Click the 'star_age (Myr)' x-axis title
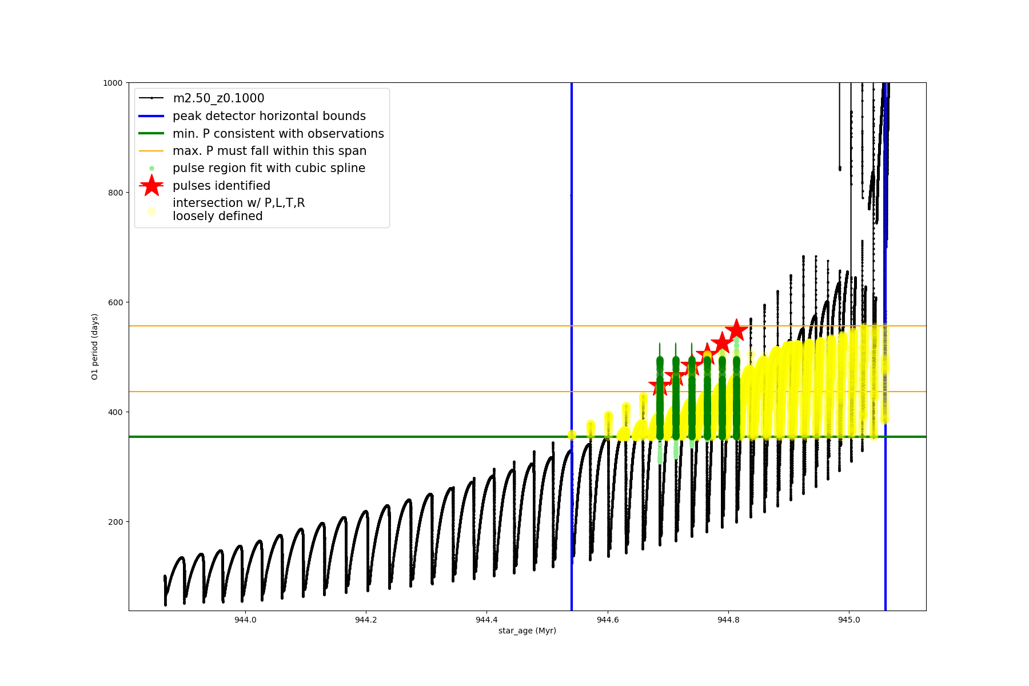The width and height of the screenshot is (1029, 686). [x=527, y=631]
